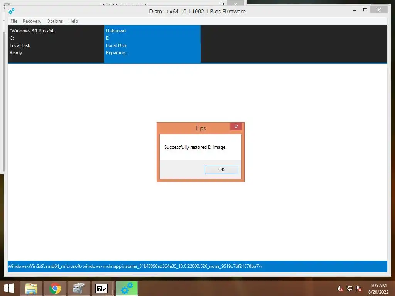This screenshot has height=296, width=395.
Task: Close the Disk Management window behind
Action: pos(236,3)
